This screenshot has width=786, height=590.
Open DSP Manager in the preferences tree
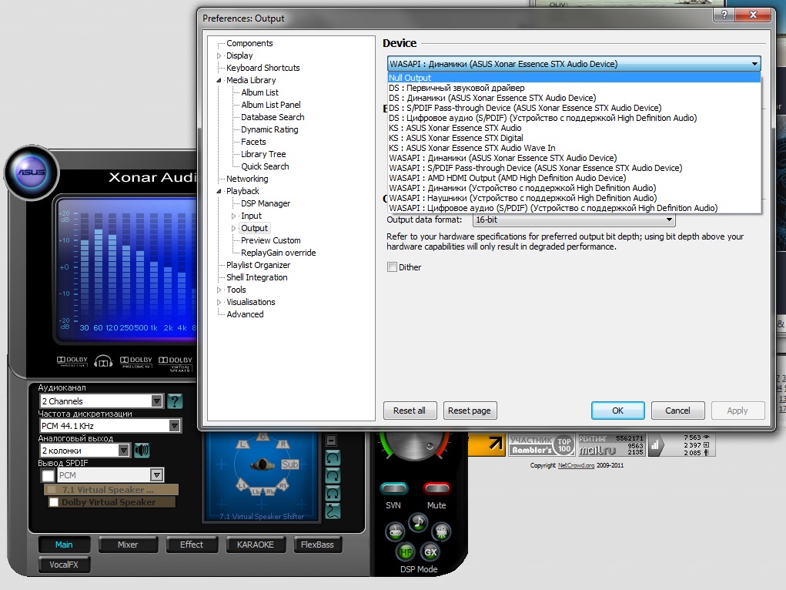pos(266,203)
